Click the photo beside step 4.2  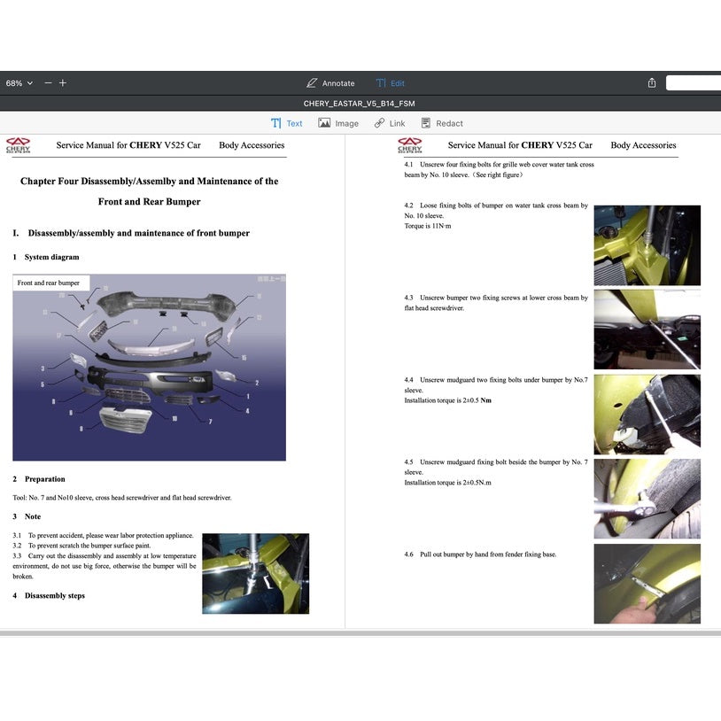pyautogui.click(x=647, y=245)
